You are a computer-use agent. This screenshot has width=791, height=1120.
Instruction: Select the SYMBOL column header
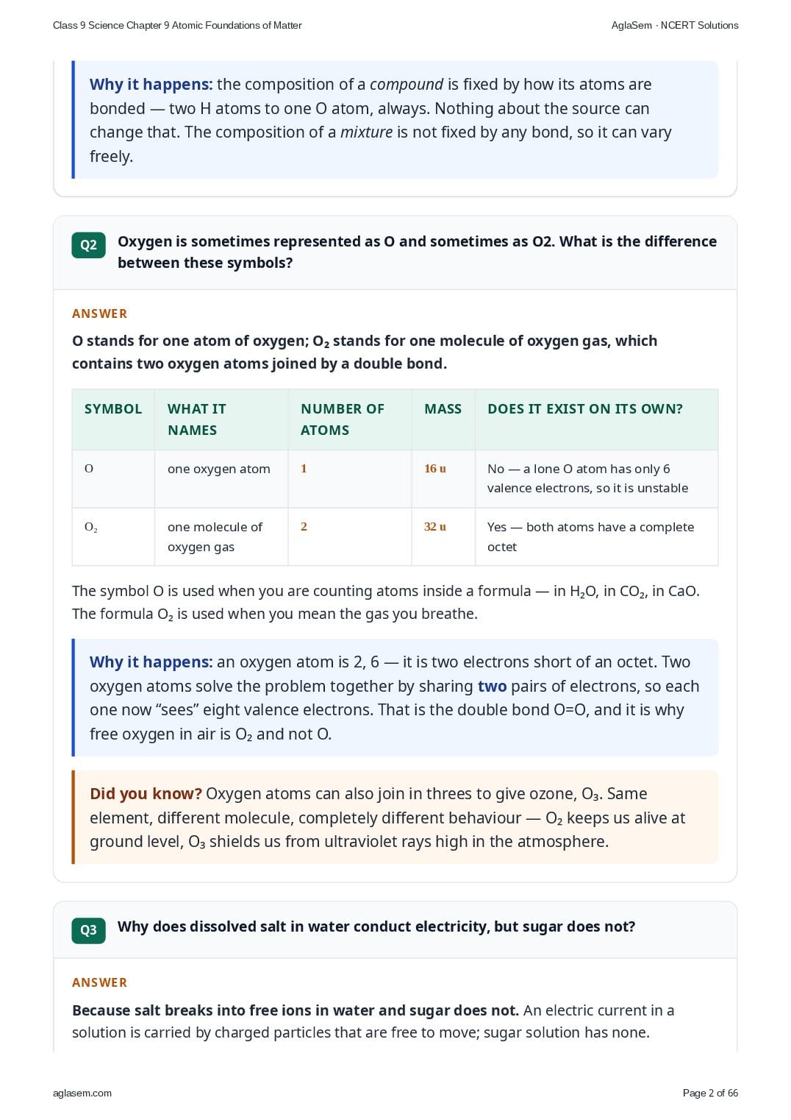(x=113, y=409)
